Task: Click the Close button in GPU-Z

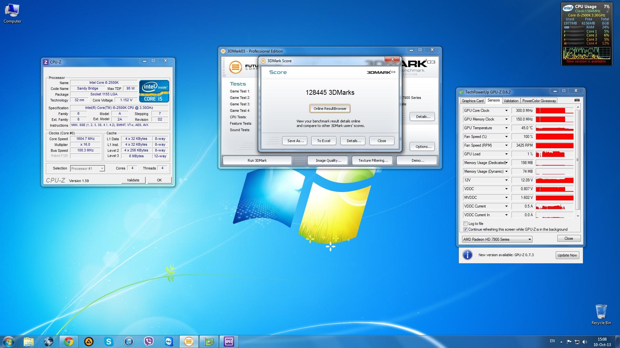Action: 569,238
